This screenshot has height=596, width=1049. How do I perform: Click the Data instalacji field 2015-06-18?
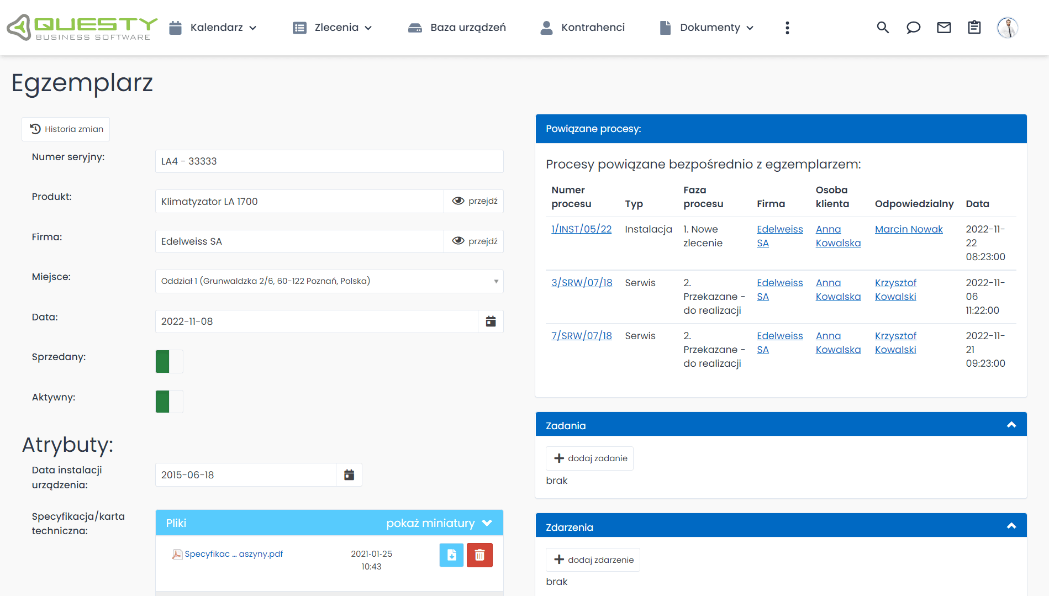click(246, 475)
